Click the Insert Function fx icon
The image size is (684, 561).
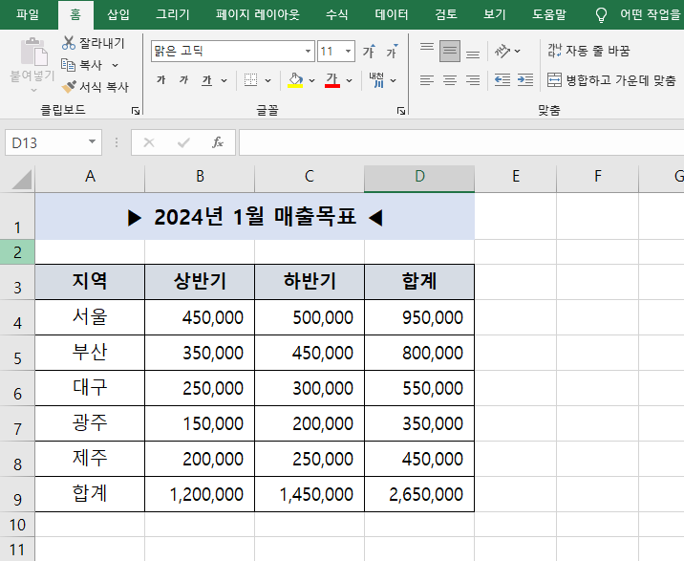pos(217,142)
